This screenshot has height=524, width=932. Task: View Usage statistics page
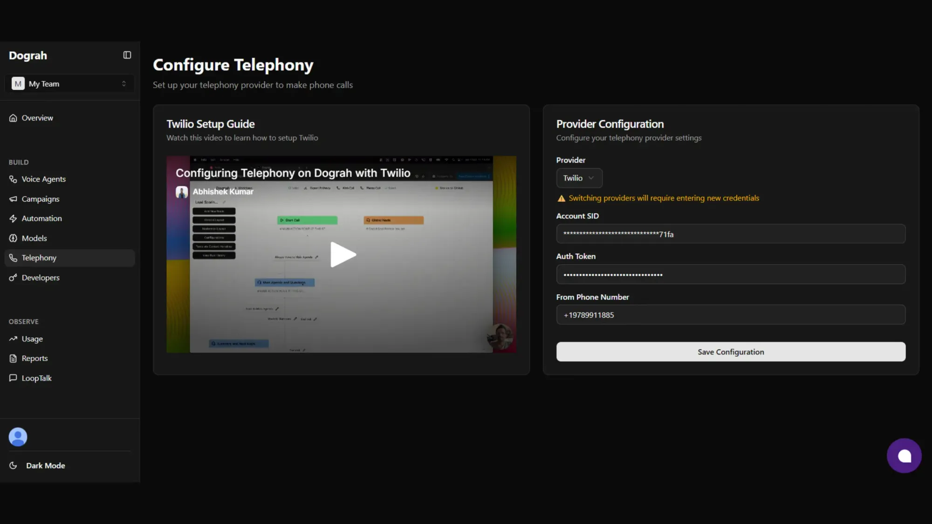[32, 339]
